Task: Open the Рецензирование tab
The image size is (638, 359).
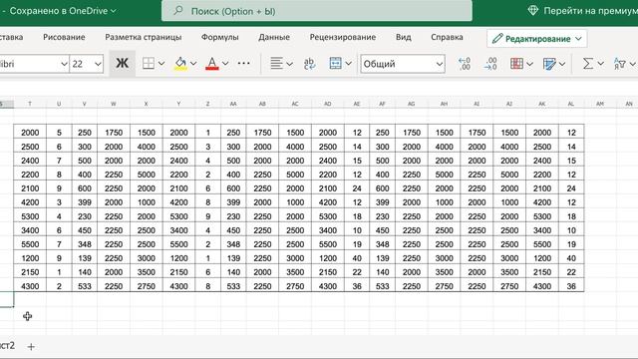Action: pos(343,37)
